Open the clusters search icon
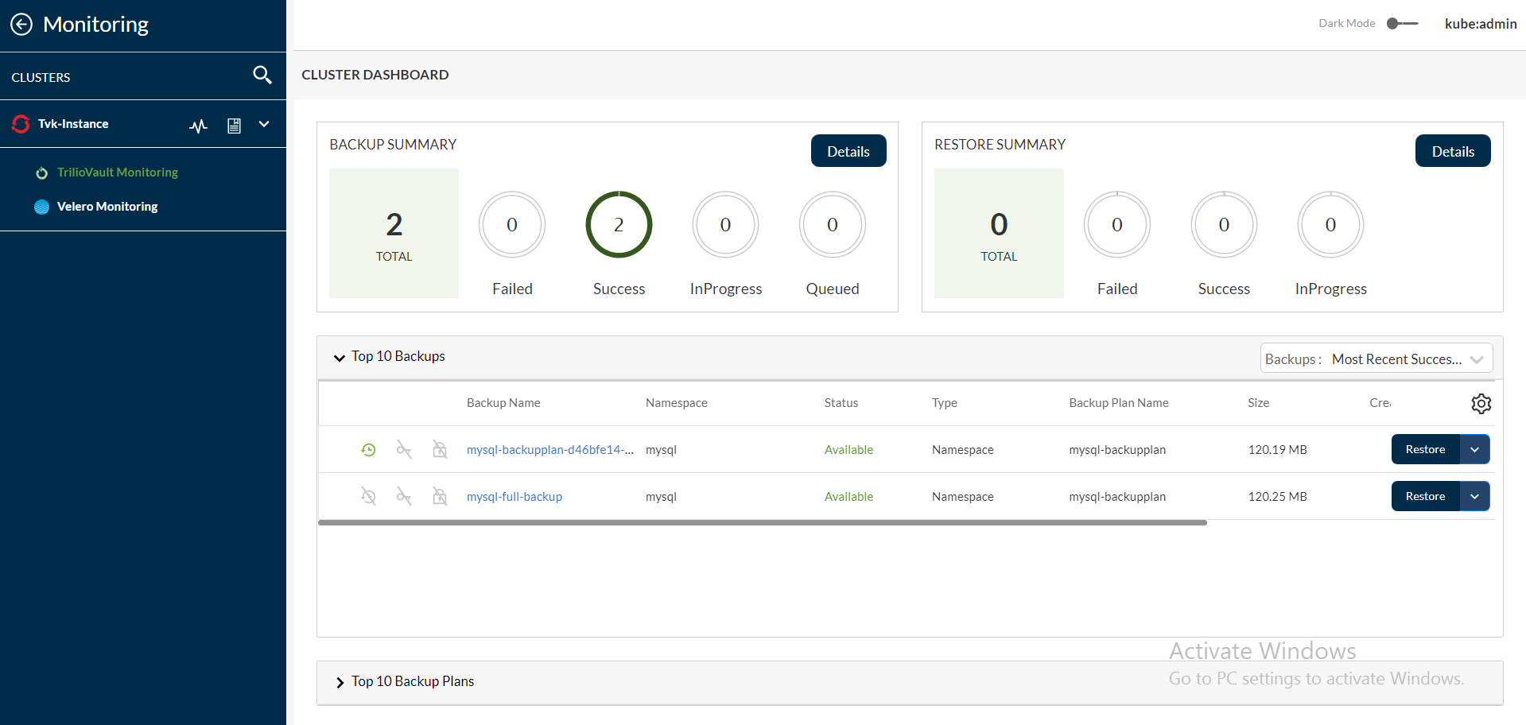This screenshot has width=1526, height=725. 262,76
